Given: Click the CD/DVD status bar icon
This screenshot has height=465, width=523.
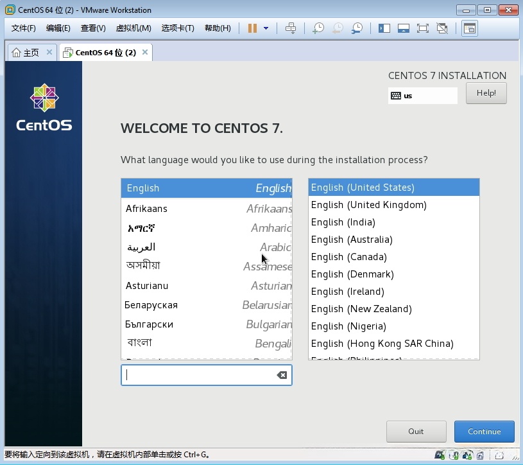Looking at the screenshot, I should click(x=454, y=455).
